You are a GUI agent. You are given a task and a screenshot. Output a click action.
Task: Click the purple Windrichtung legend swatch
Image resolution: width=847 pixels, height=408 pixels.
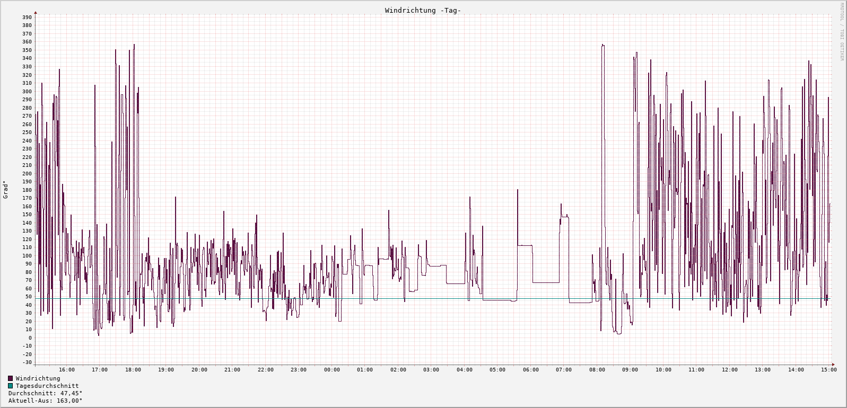tap(11, 378)
